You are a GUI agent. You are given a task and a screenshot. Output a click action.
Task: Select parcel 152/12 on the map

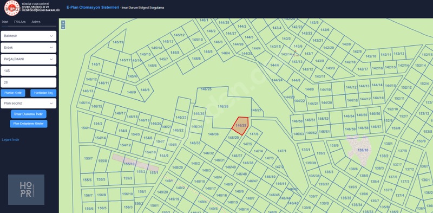click(406, 87)
